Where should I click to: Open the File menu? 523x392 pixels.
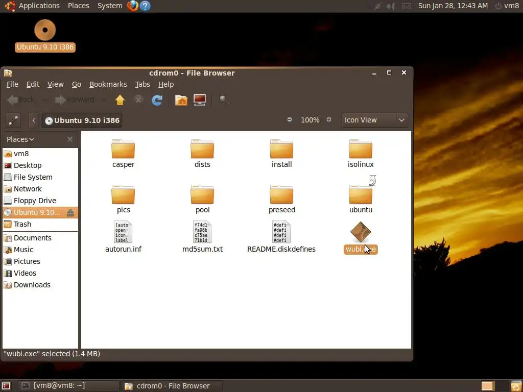12,84
